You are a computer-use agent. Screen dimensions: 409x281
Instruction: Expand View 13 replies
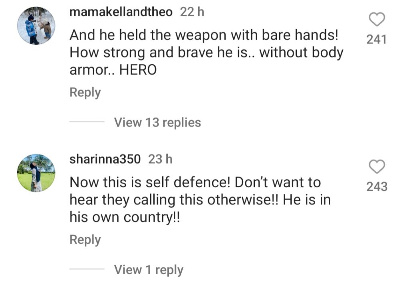point(157,122)
